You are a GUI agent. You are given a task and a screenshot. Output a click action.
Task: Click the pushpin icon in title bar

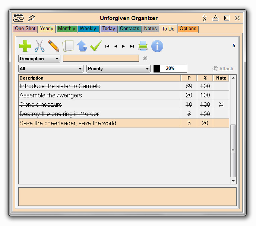click(31, 18)
